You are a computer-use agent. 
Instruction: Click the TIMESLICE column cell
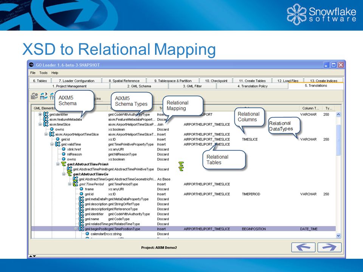click(x=250, y=139)
